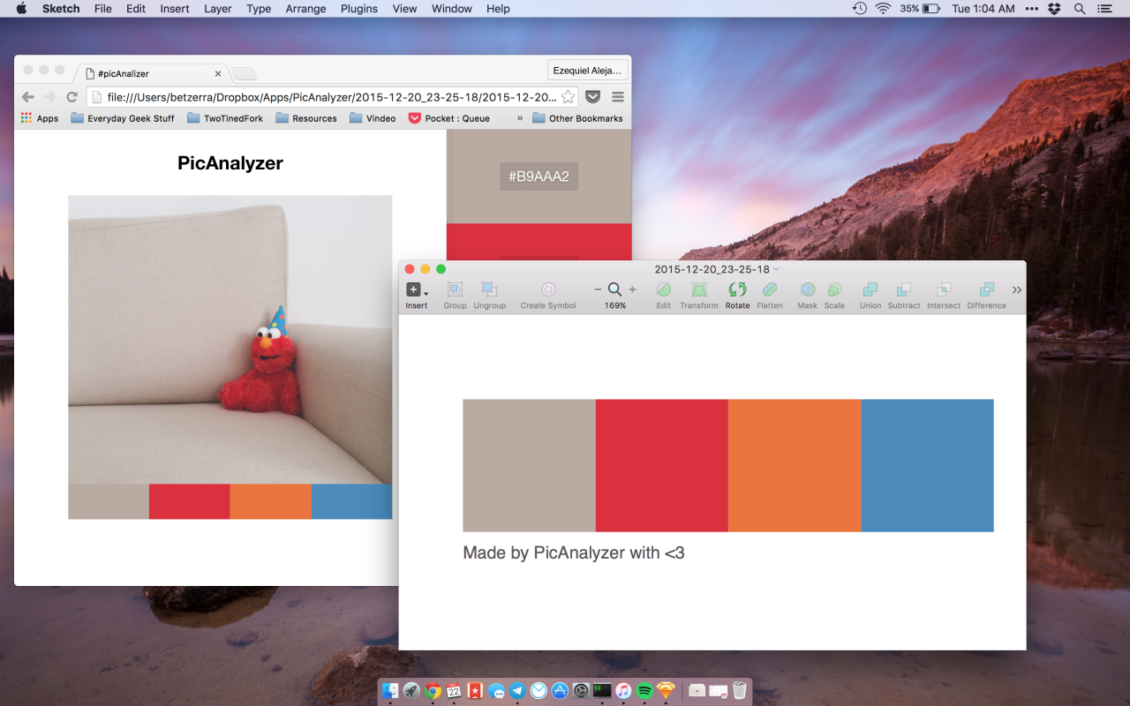Viewport: 1130px width, 706px height.
Task: Click the Union boolean operation icon
Action: point(870,291)
